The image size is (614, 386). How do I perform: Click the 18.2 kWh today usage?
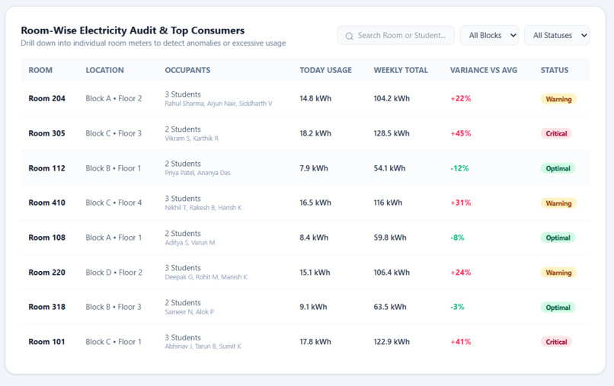[315, 133]
